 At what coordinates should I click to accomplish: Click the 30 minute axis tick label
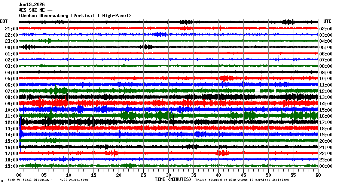pos(168,175)
